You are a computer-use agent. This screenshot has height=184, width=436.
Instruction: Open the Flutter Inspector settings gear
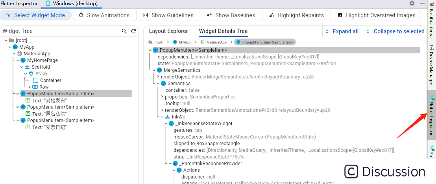click(x=412, y=3)
